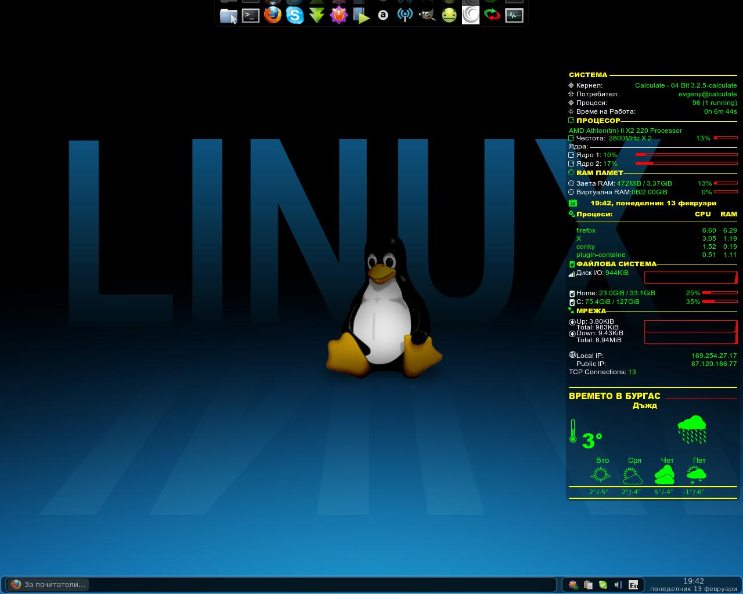Click the CPU frequency 13% usage bar
The height and width of the screenshot is (594, 743).
(x=726, y=138)
